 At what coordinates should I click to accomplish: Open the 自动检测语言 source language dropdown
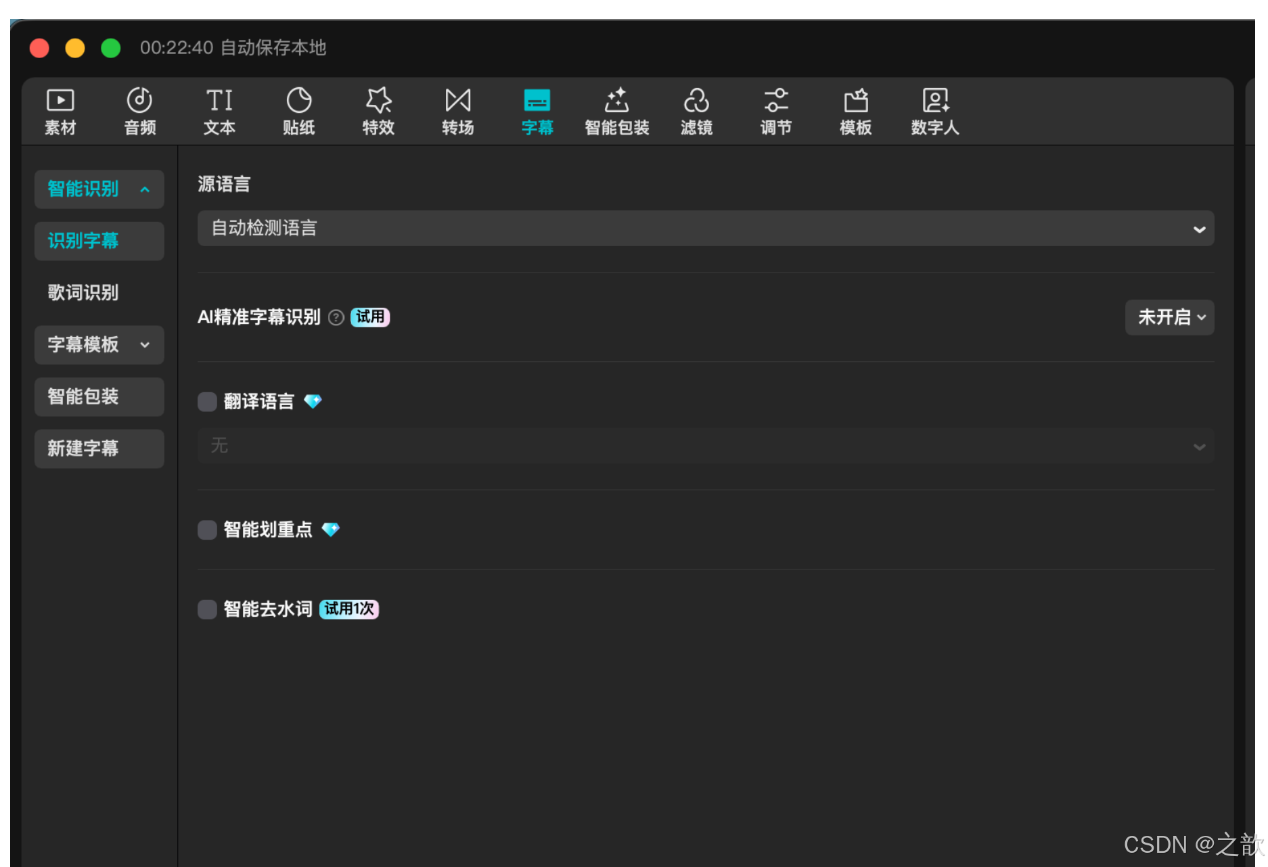tap(706, 229)
